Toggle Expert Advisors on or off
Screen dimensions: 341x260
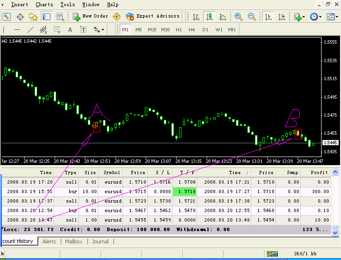click(x=153, y=16)
